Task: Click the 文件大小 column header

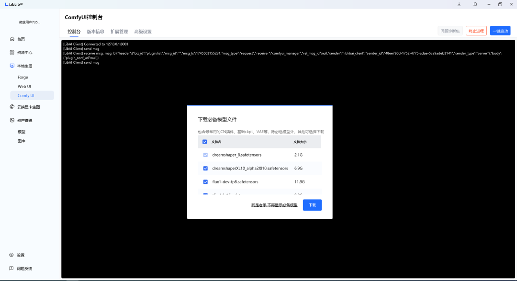Action: 300,142
